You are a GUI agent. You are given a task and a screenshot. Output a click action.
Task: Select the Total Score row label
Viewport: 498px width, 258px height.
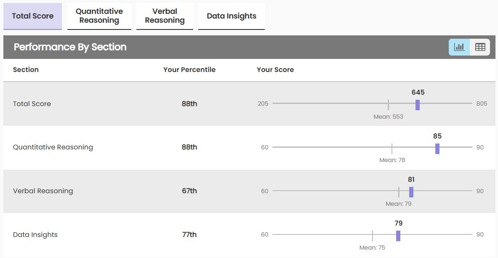click(x=32, y=104)
